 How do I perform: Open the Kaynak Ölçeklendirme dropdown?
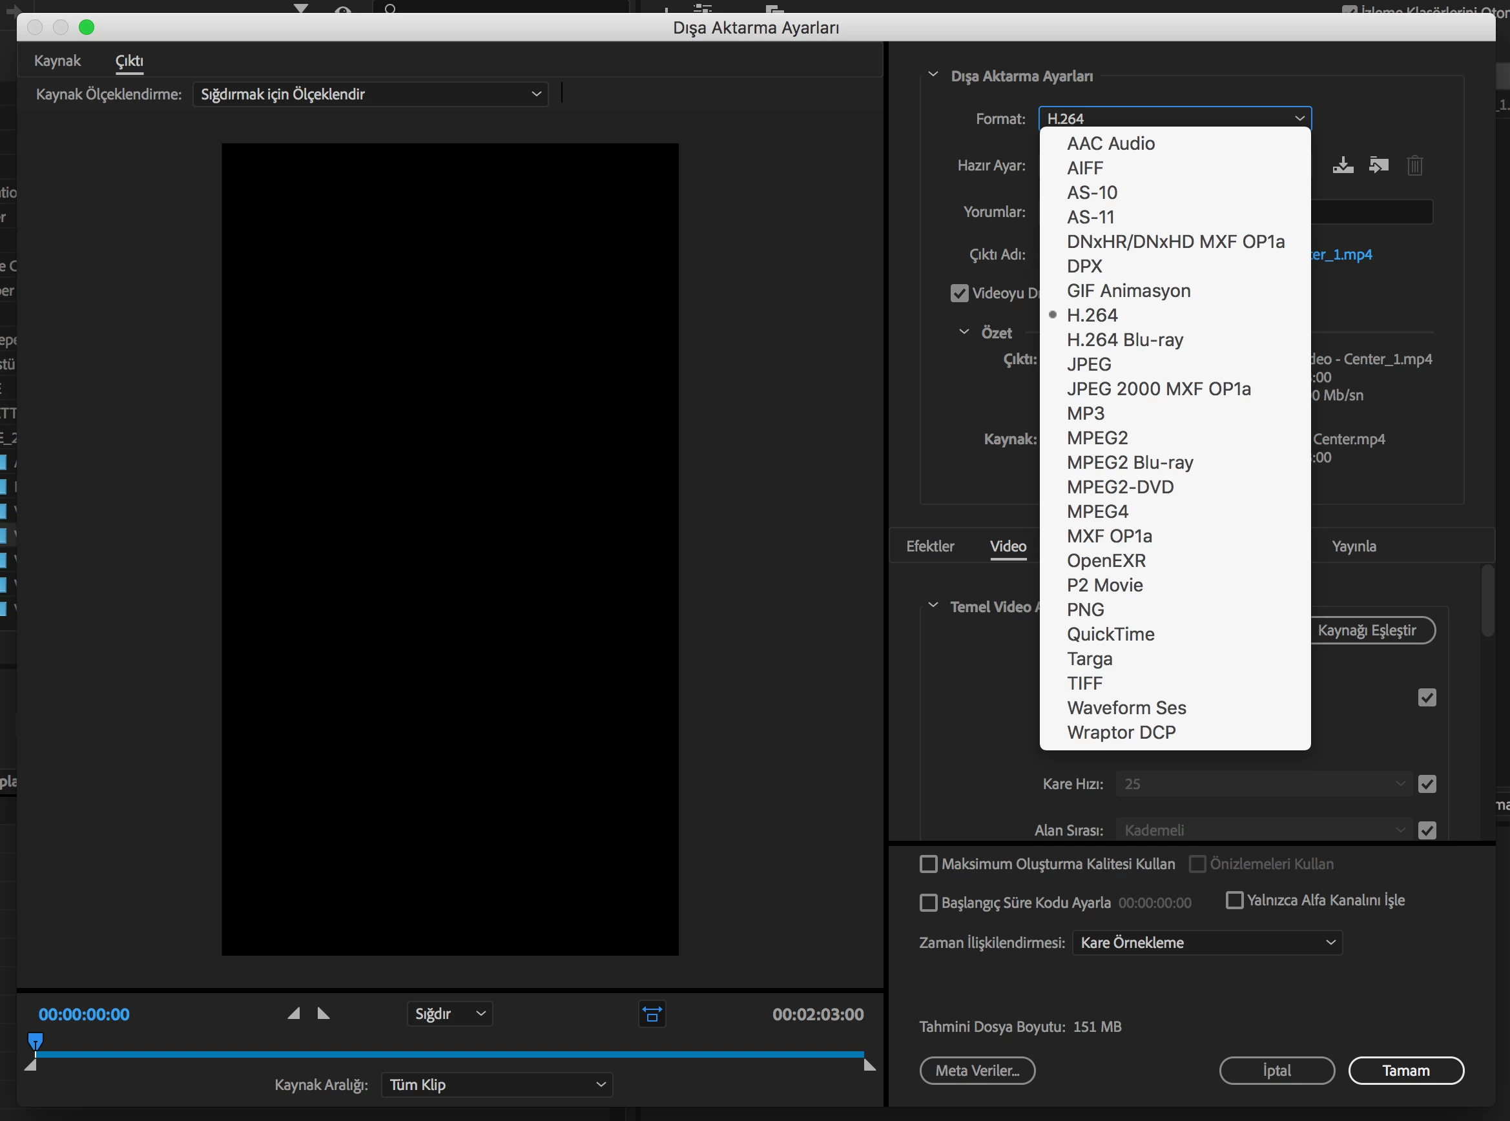[x=370, y=94]
